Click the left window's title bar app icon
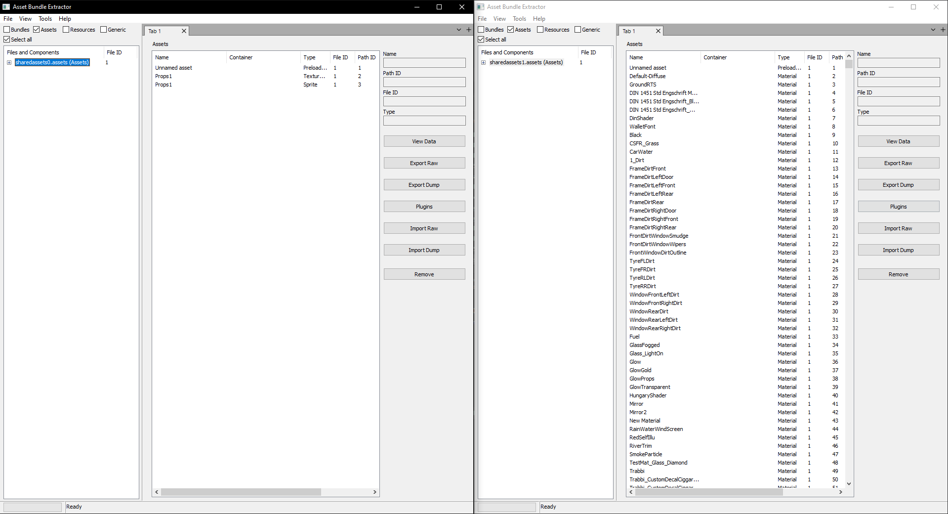The image size is (948, 514). 6,7
